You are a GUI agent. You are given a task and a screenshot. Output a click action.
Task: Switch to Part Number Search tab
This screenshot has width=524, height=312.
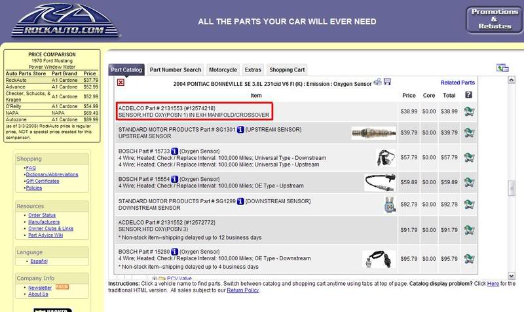(176, 70)
